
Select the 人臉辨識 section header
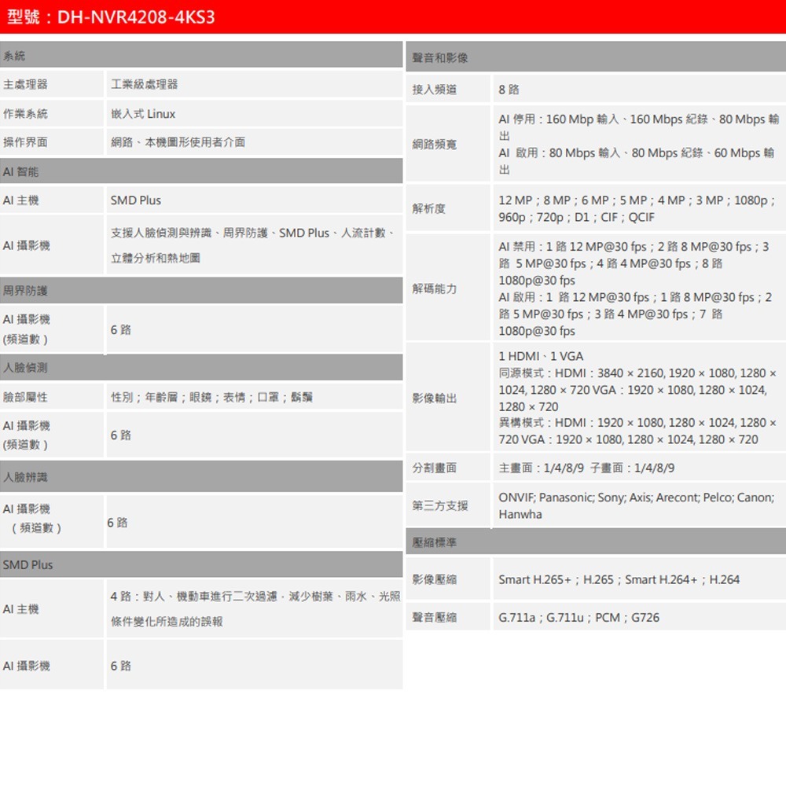pos(201,477)
